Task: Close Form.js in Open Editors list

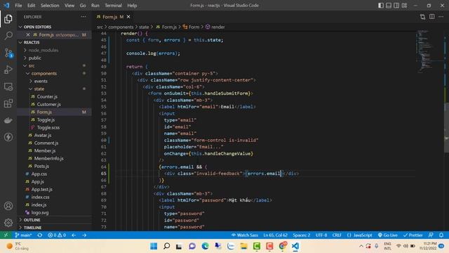Action: pos(28,34)
